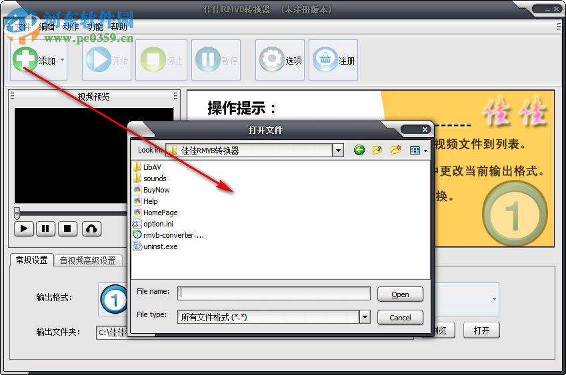
Task: Click the uninst.exe file icon
Action: click(x=137, y=246)
